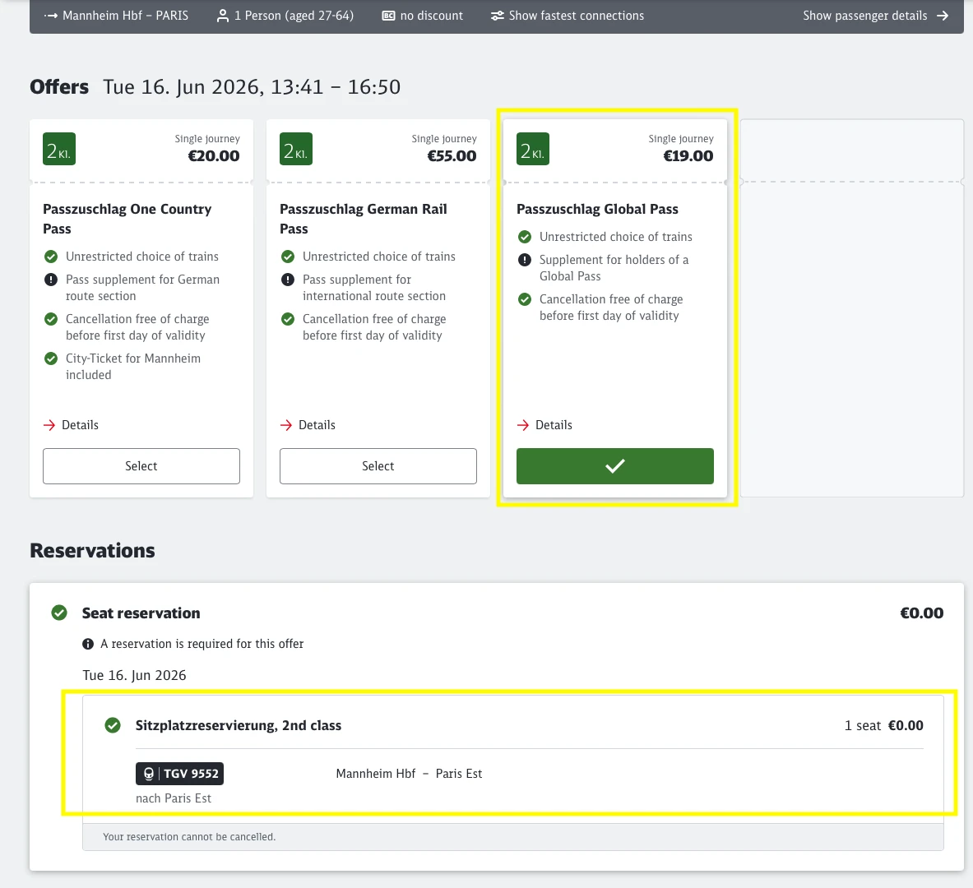This screenshot has width=973, height=888.
Task: Click the route arrow icon before Mannheim Hbf
Action: click(x=51, y=16)
